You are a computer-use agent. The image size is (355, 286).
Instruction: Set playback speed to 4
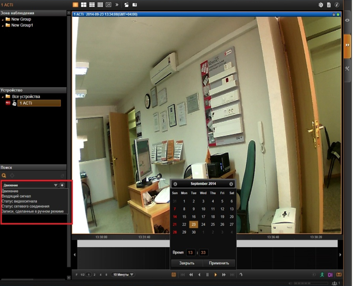click(x=101, y=275)
